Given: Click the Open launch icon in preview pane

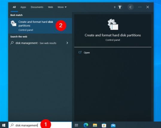Looking at the screenshot, I should 80,52.
